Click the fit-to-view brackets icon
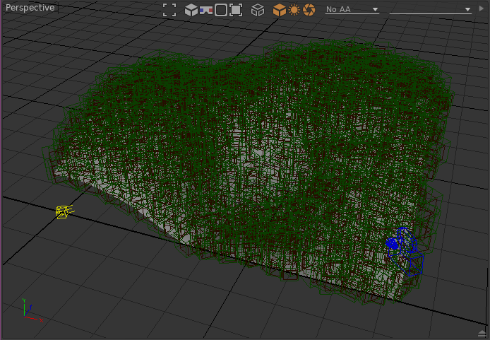 (x=169, y=10)
